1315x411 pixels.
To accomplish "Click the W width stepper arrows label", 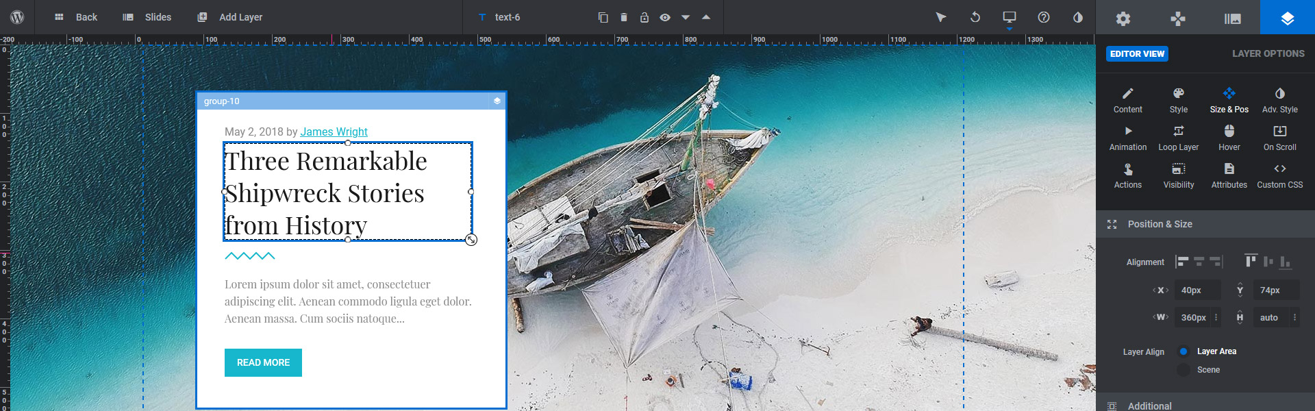I will (1161, 317).
